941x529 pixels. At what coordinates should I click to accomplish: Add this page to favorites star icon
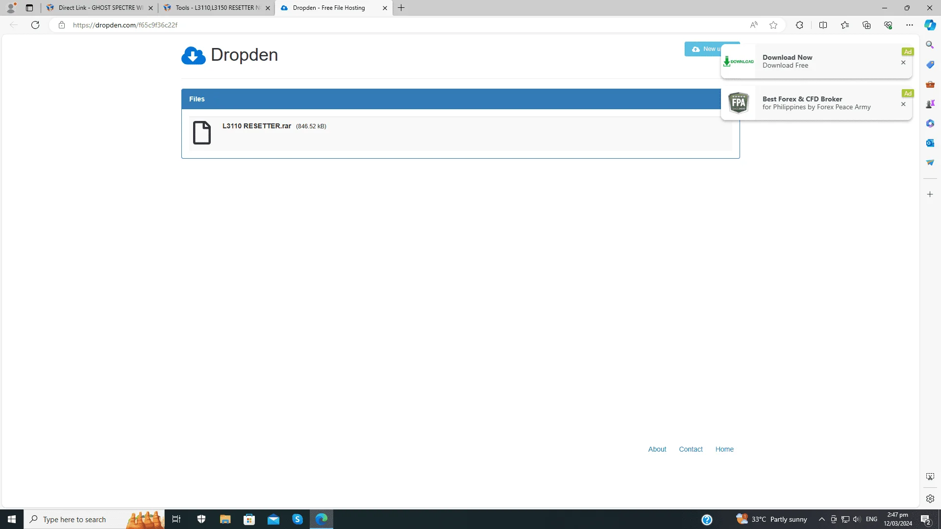coord(773,25)
